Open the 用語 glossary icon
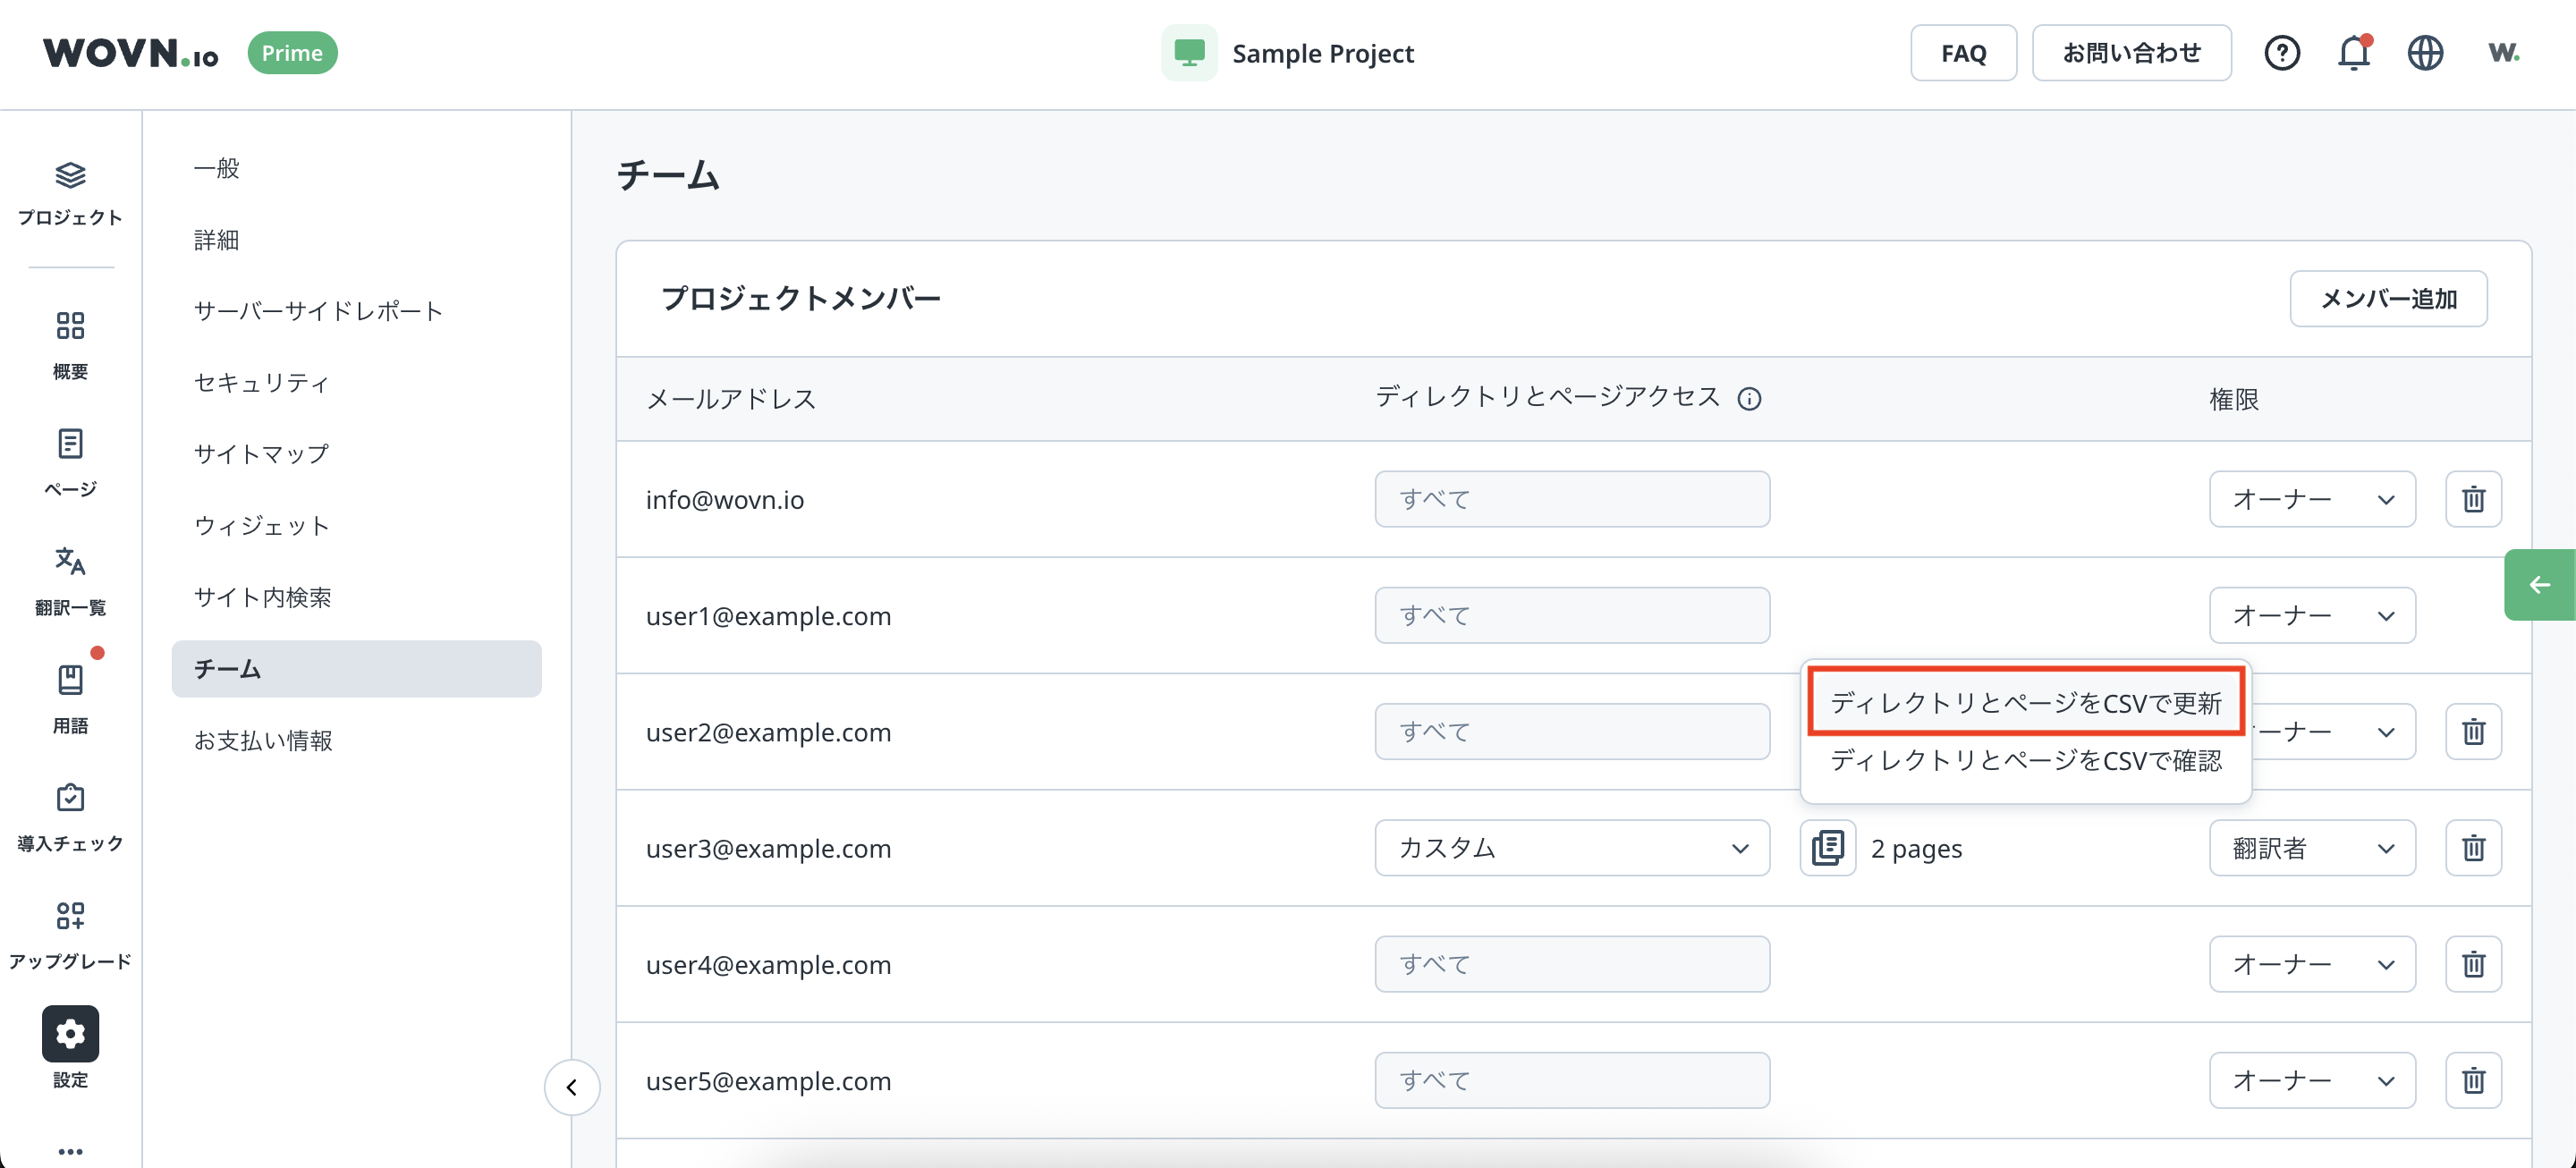The height and width of the screenshot is (1168, 2576). (70, 680)
